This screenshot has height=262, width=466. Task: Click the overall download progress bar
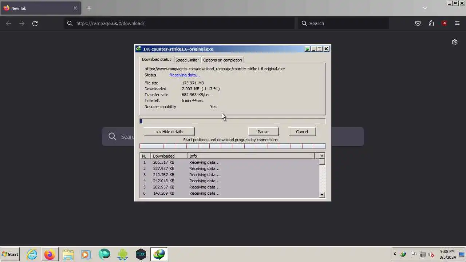(233, 121)
